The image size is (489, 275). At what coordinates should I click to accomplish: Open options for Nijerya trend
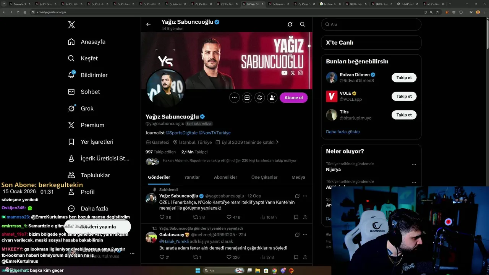coord(414,165)
